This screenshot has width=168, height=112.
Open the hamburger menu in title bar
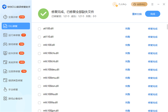(x=152, y=4)
